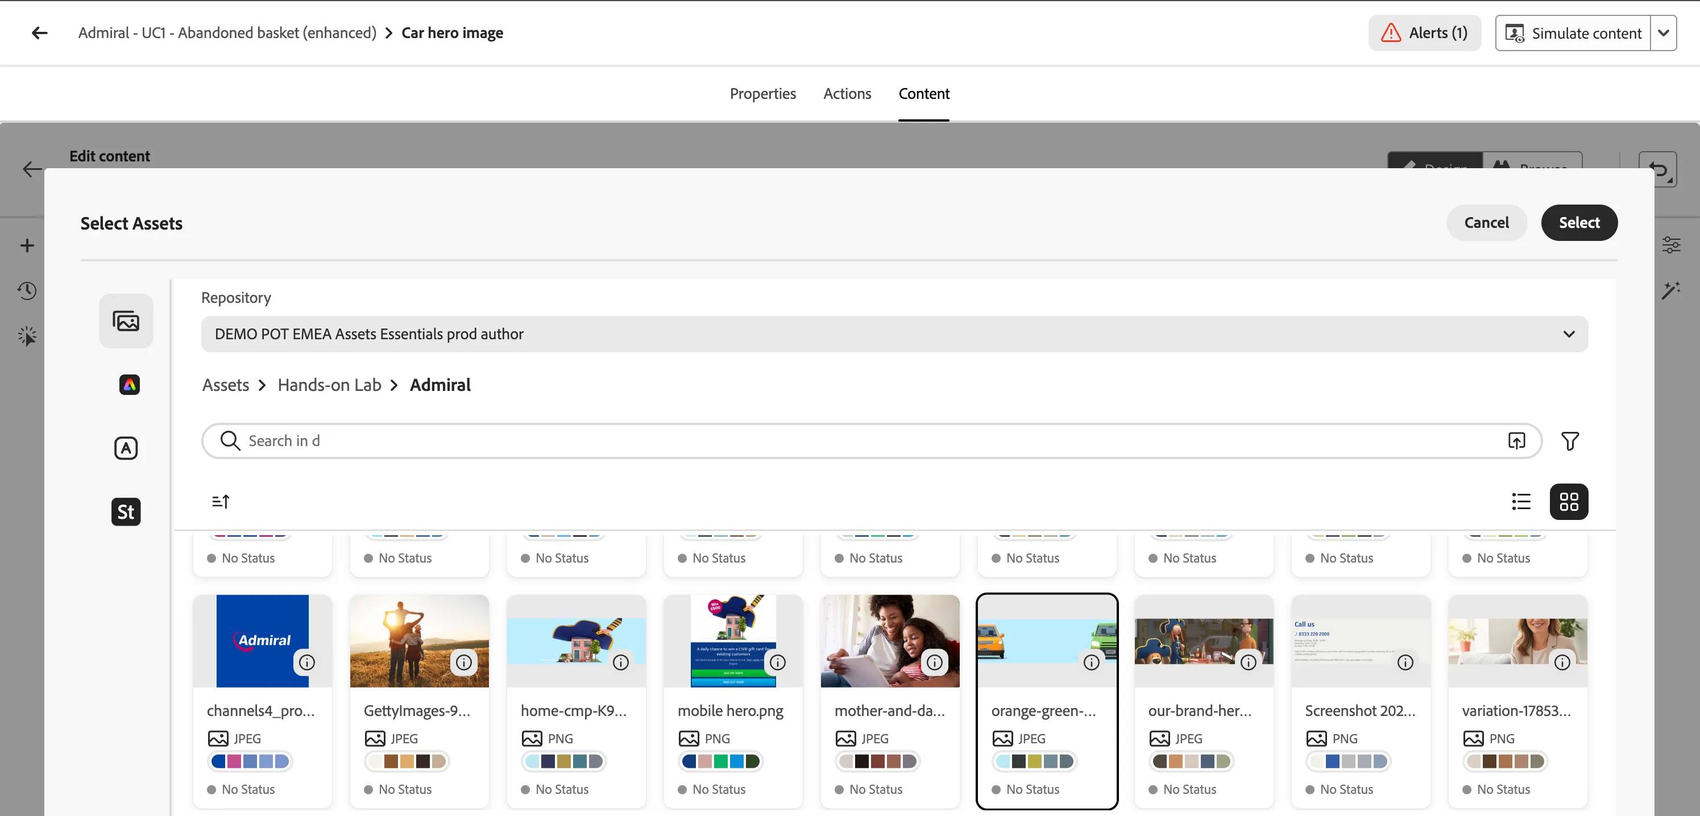Open the Repository dropdown
The height and width of the screenshot is (816, 1700).
894,335
